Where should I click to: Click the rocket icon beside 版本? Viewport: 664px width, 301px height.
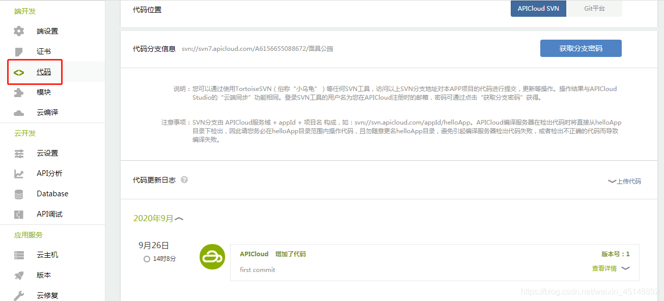pos(19,275)
